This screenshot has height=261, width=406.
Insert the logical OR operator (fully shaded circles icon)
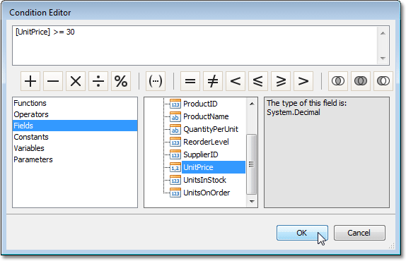pyautogui.click(x=361, y=81)
